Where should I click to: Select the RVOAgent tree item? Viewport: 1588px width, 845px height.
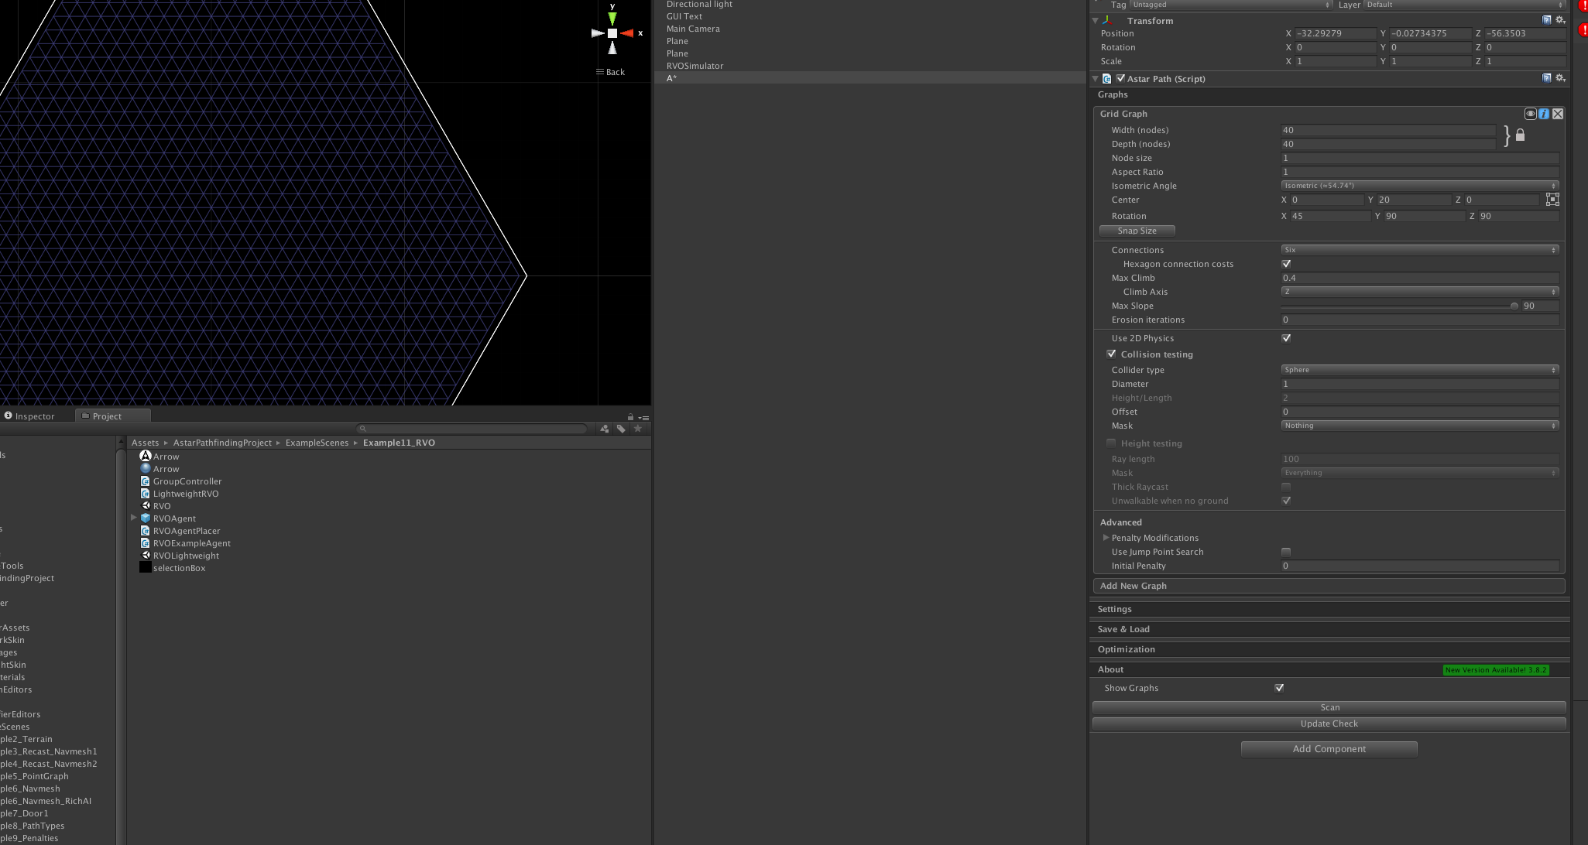tap(176, 518)
